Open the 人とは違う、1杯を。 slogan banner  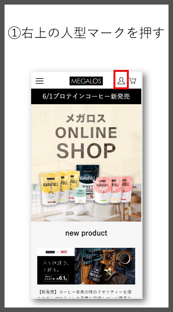pyautogui.click(x=56, y=266)
